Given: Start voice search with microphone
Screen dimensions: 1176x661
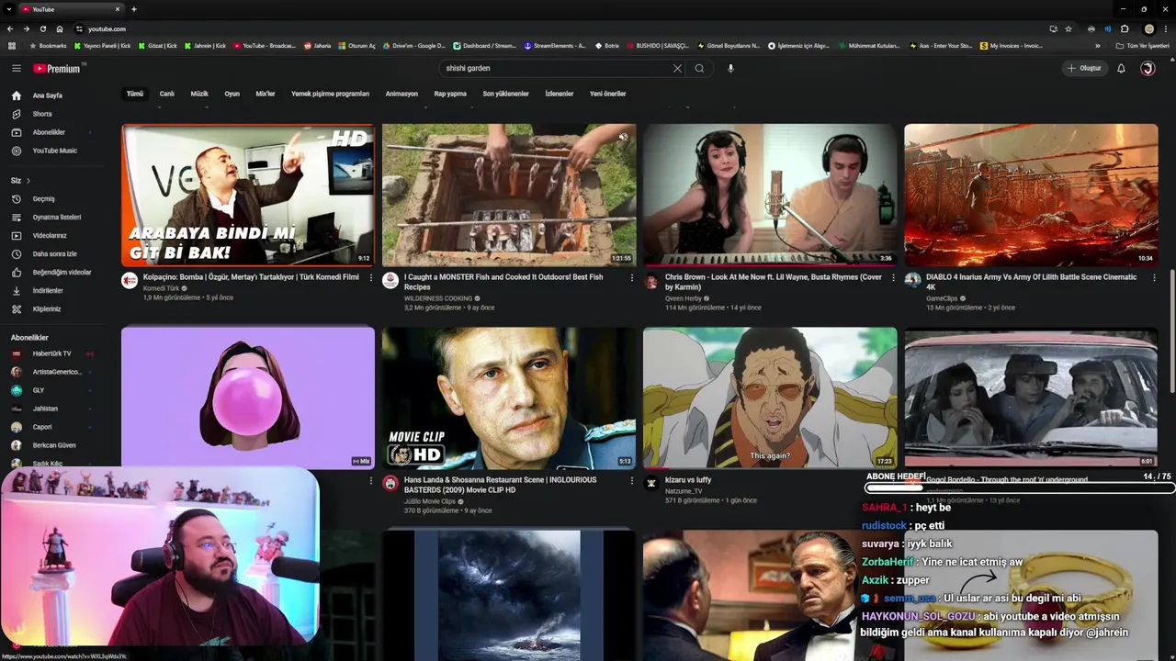Looking at the screenshot, I should (x=730, y=68).
